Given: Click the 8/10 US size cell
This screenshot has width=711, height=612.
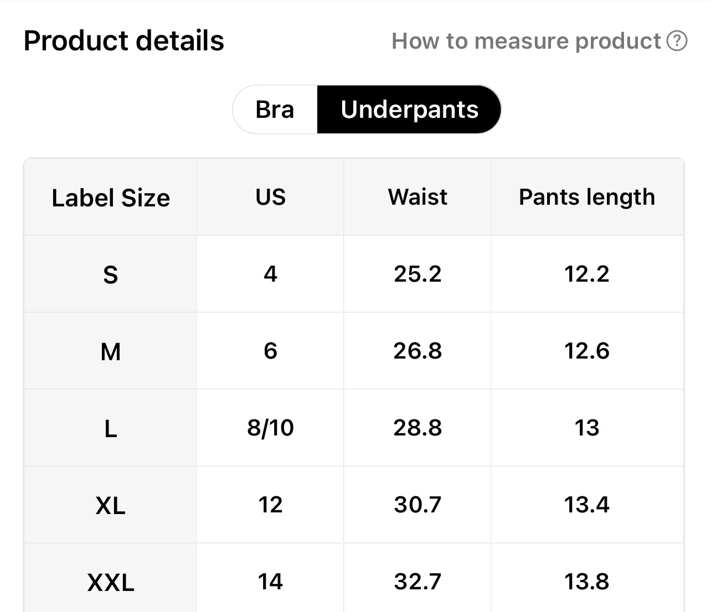Looking at the screenshot, I should coord(270,428).
